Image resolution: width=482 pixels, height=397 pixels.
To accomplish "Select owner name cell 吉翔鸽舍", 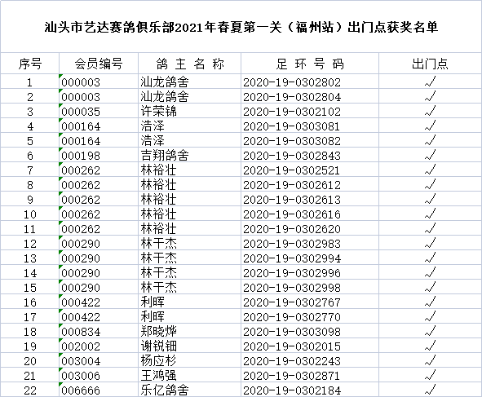I will click(190, 155).
